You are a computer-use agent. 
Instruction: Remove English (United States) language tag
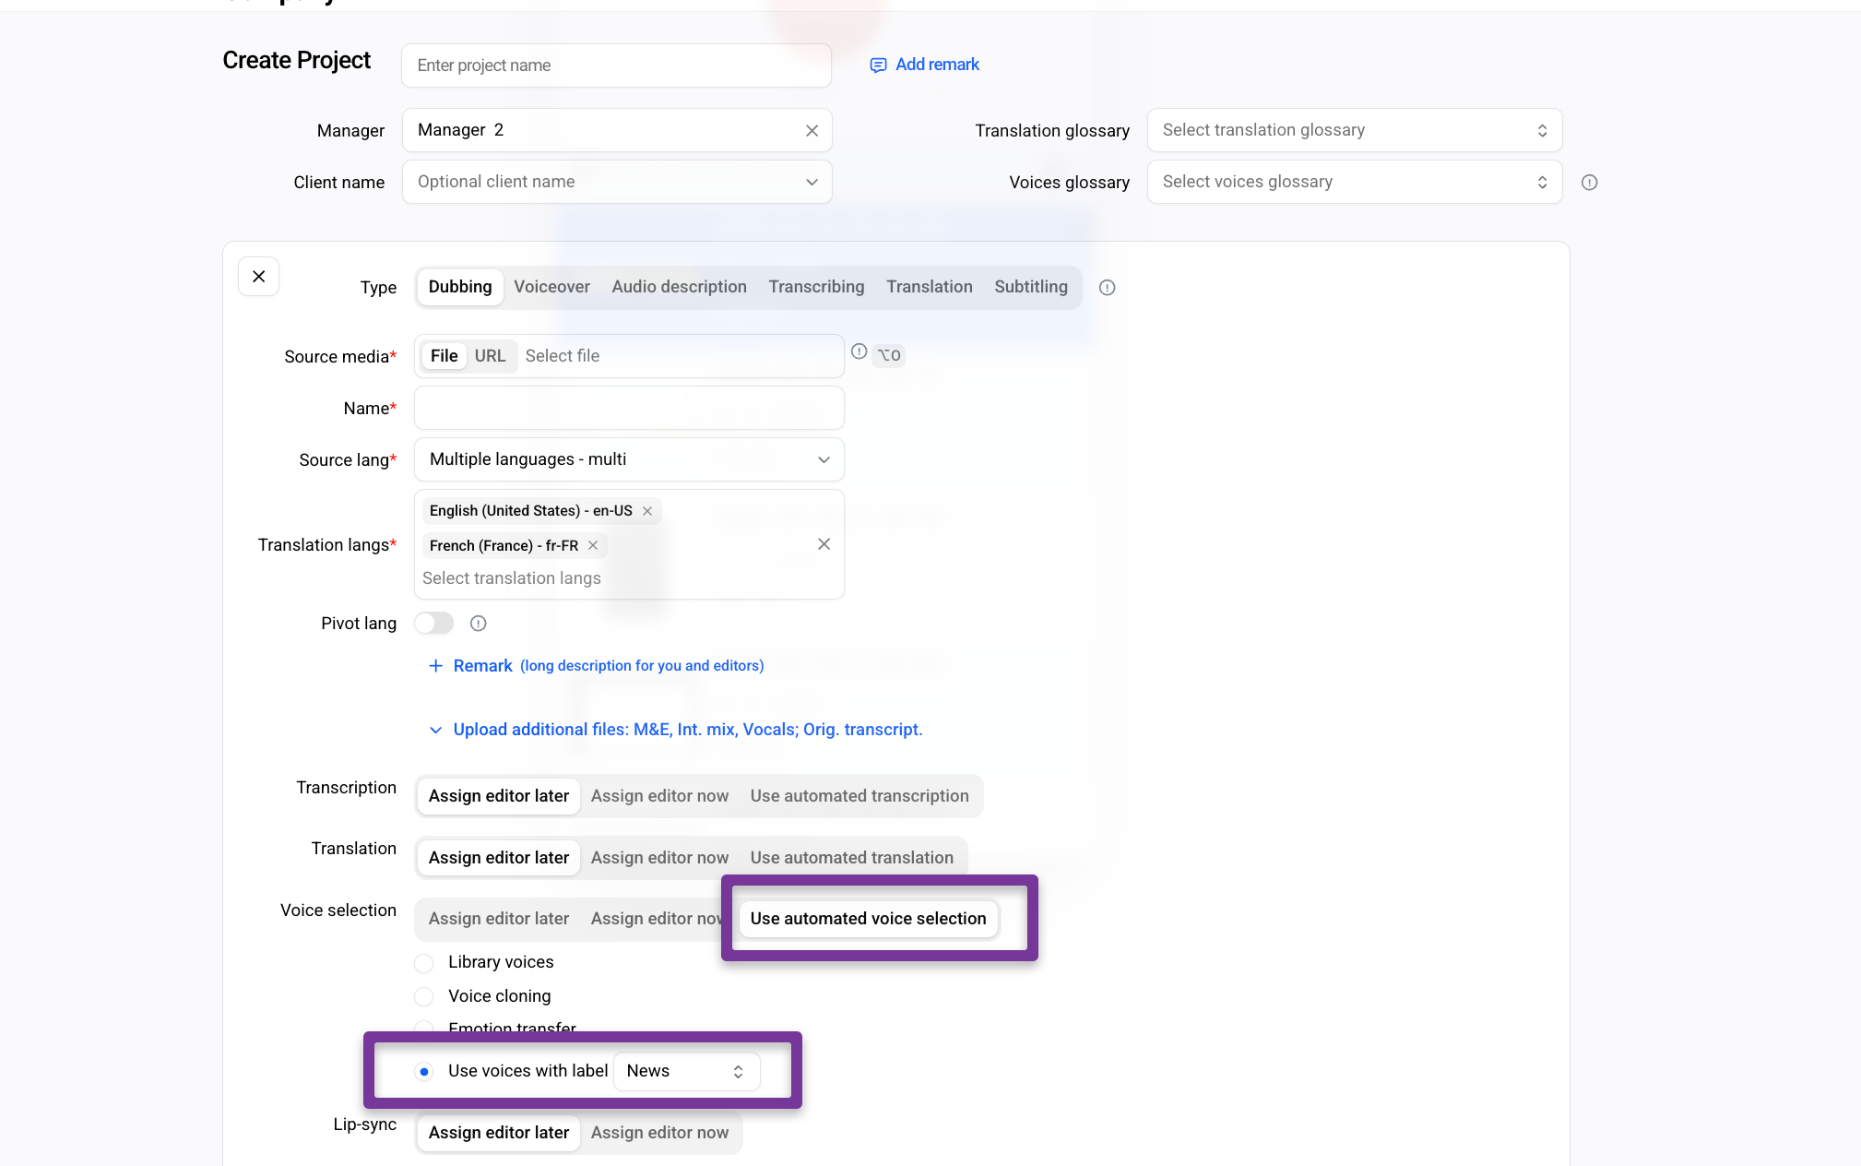click(x=647, y=511)
